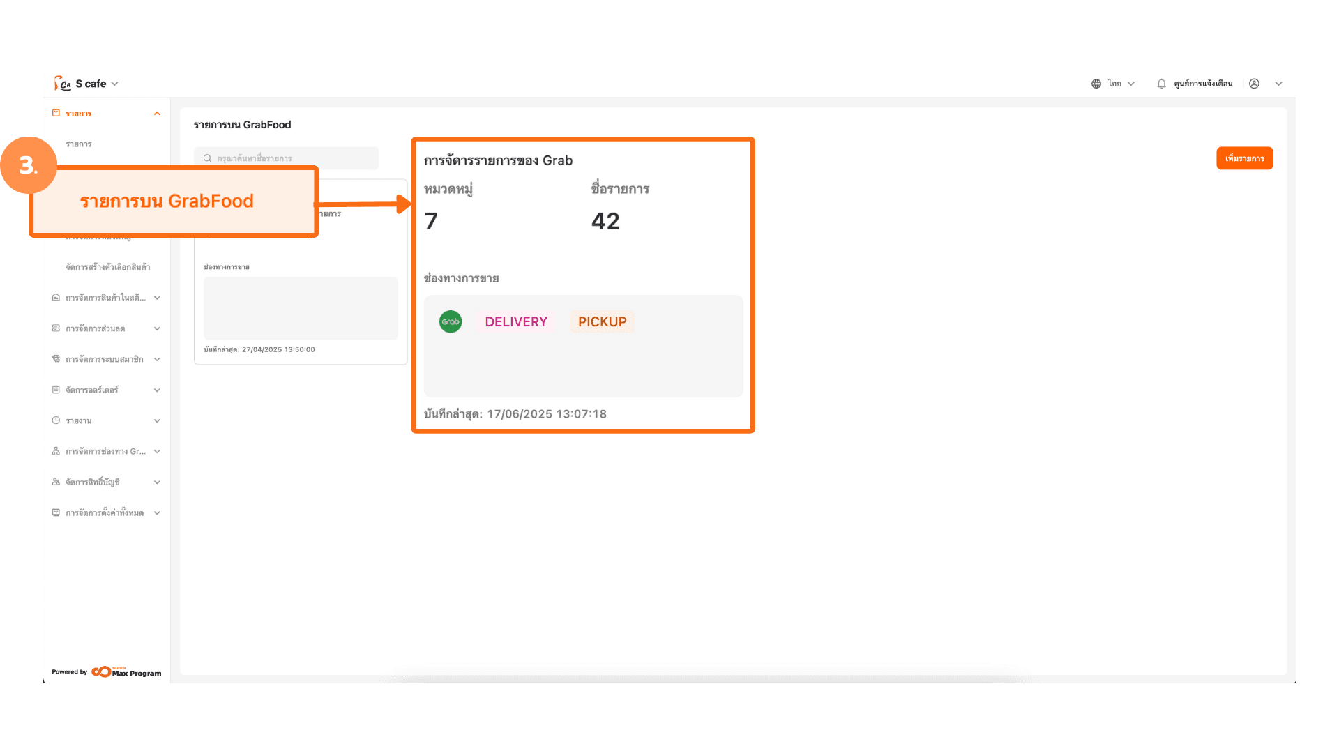
Task: Collapse the รายการ sidebar section
Action: (x=157, y=114)
